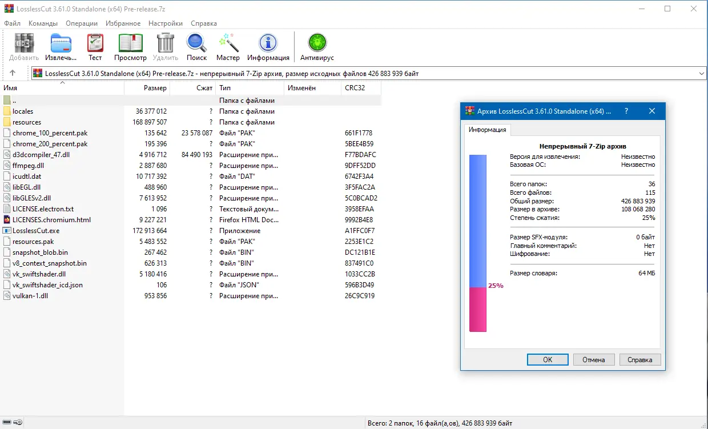Open the Просмотр viewer icon
Screen dimensions: 708x429
tap(130, 43)
